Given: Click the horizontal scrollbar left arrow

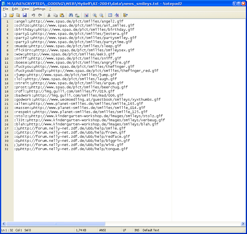Looking at the screenshot, I should click(x=4, y=224).
